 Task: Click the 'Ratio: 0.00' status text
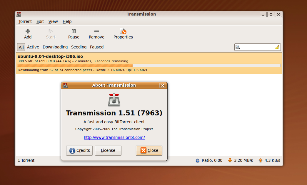tap(212, 160)
